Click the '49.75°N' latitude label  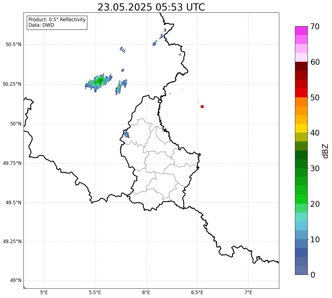pos(12,163)
